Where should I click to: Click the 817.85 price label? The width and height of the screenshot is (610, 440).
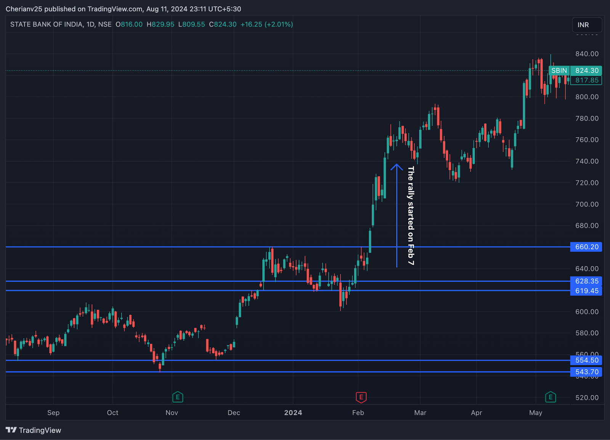586,80
